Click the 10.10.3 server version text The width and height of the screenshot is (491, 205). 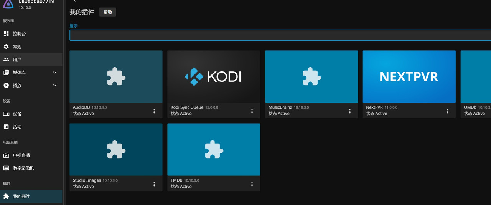25,8
